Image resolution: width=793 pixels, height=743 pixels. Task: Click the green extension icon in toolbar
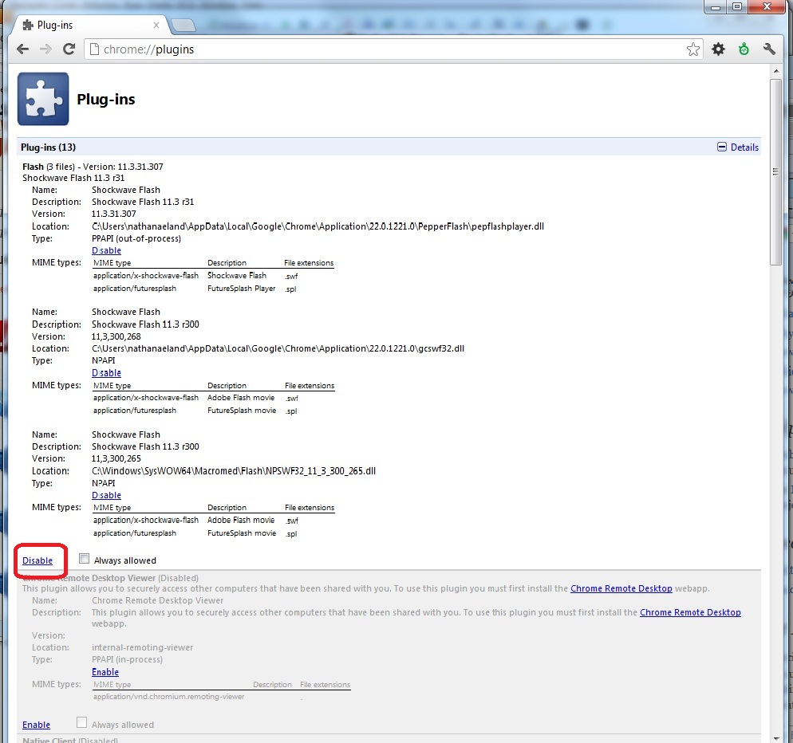tap(744, 49)
